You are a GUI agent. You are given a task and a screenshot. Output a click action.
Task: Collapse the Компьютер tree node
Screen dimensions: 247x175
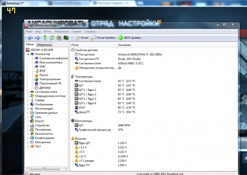click(x=28, y=54)
